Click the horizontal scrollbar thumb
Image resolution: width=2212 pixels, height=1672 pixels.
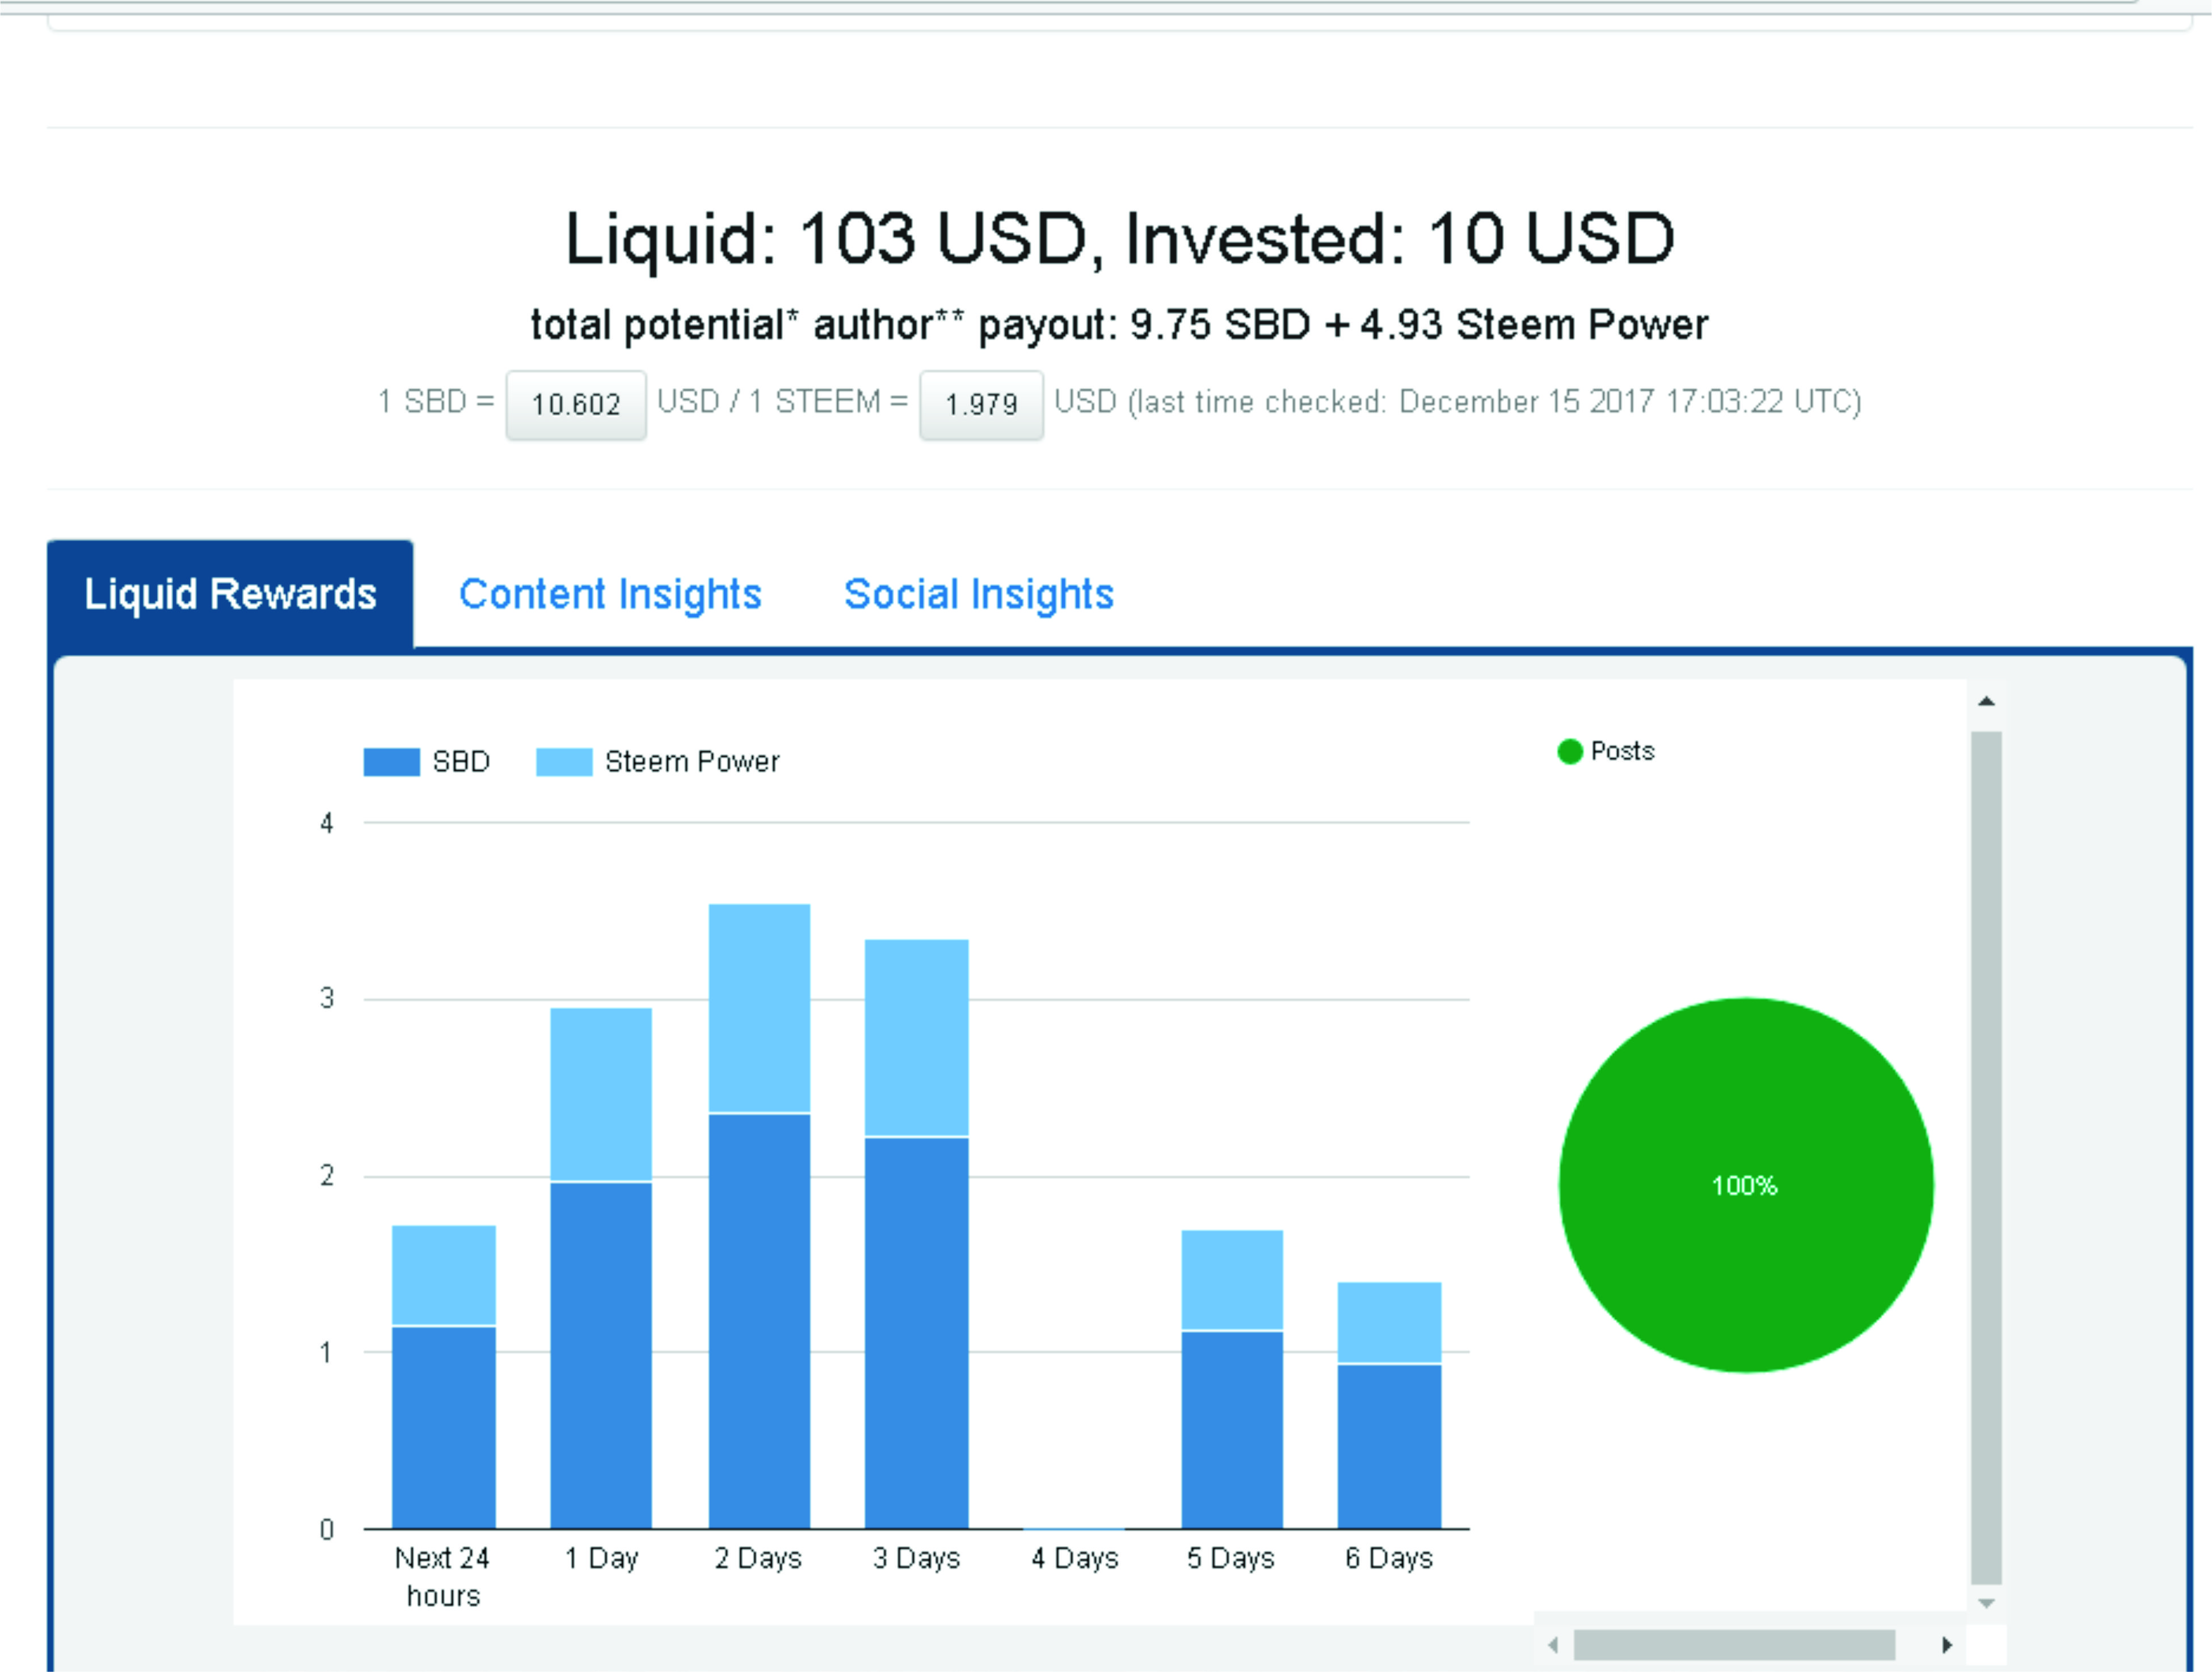(x=1734, y=1645)
